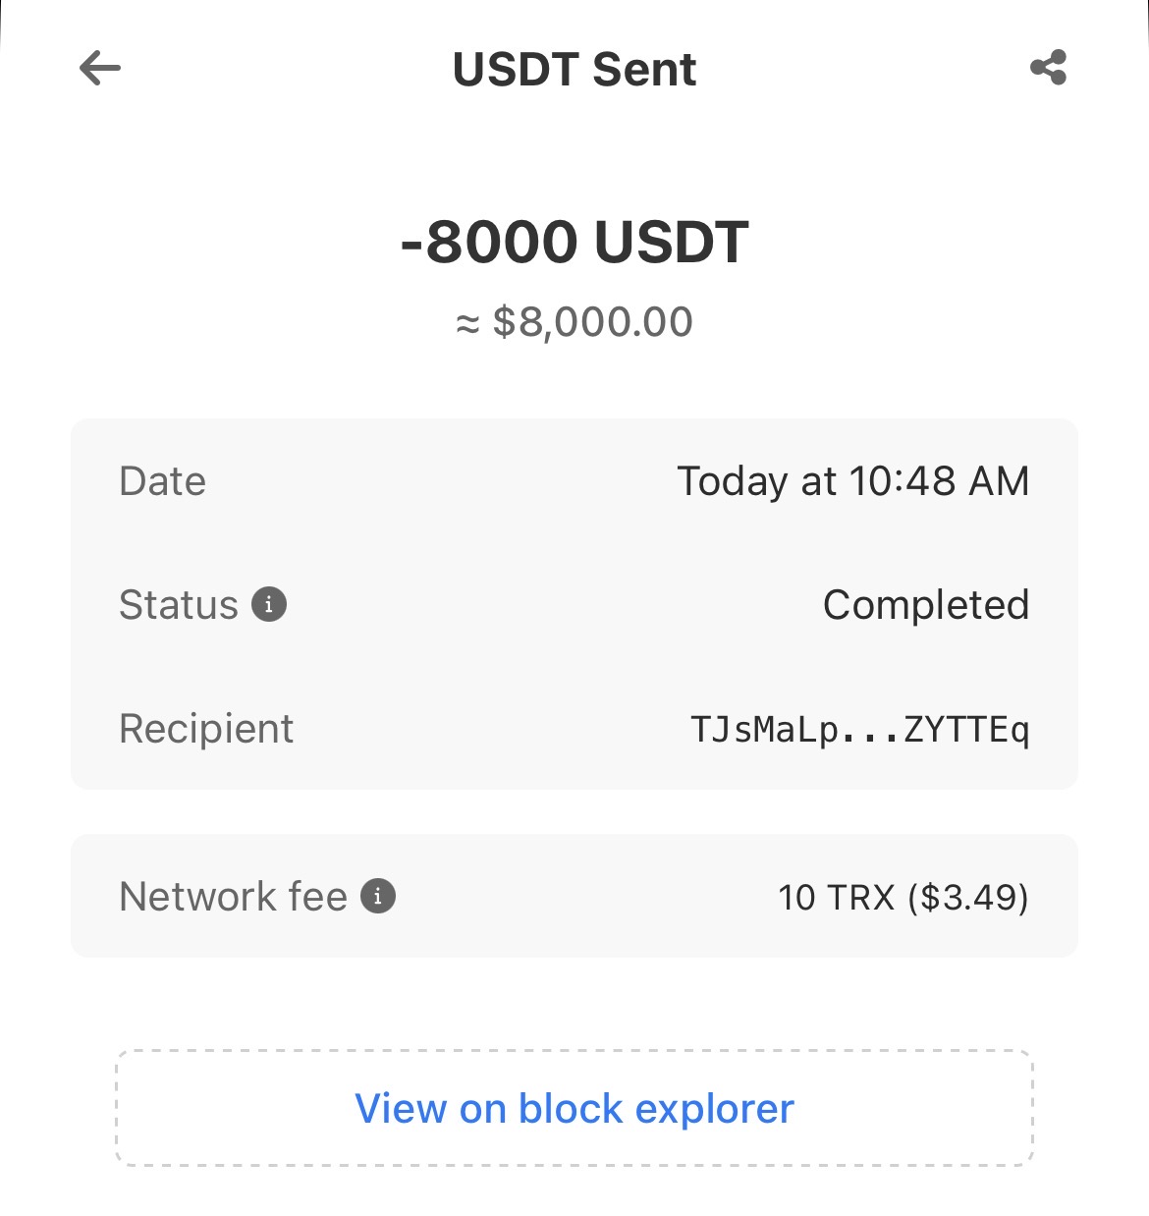1149x1216 pixels.
Task: Click the word explorer in the link
Action: (714, 1109)
